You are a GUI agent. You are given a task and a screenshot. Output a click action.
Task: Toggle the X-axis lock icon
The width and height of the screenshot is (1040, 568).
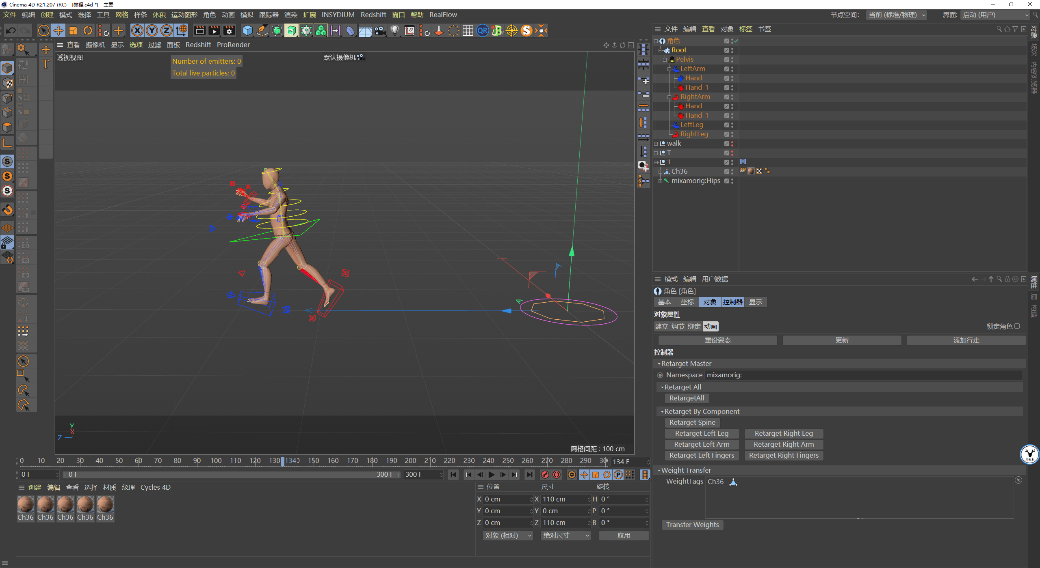pos(137,30)
